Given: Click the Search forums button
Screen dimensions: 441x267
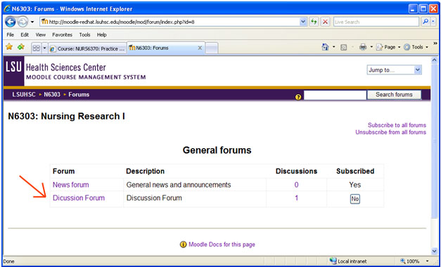Looking at the screenshot, I should (x=394, y=95).
